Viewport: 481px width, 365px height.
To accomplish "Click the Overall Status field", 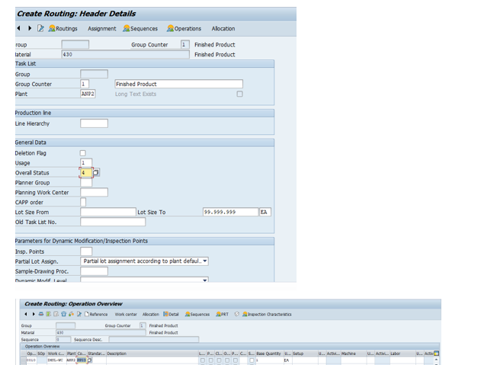I will [86, 173].
